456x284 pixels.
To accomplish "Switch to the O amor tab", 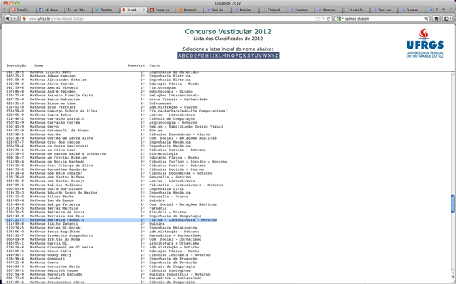I will 413,10.
